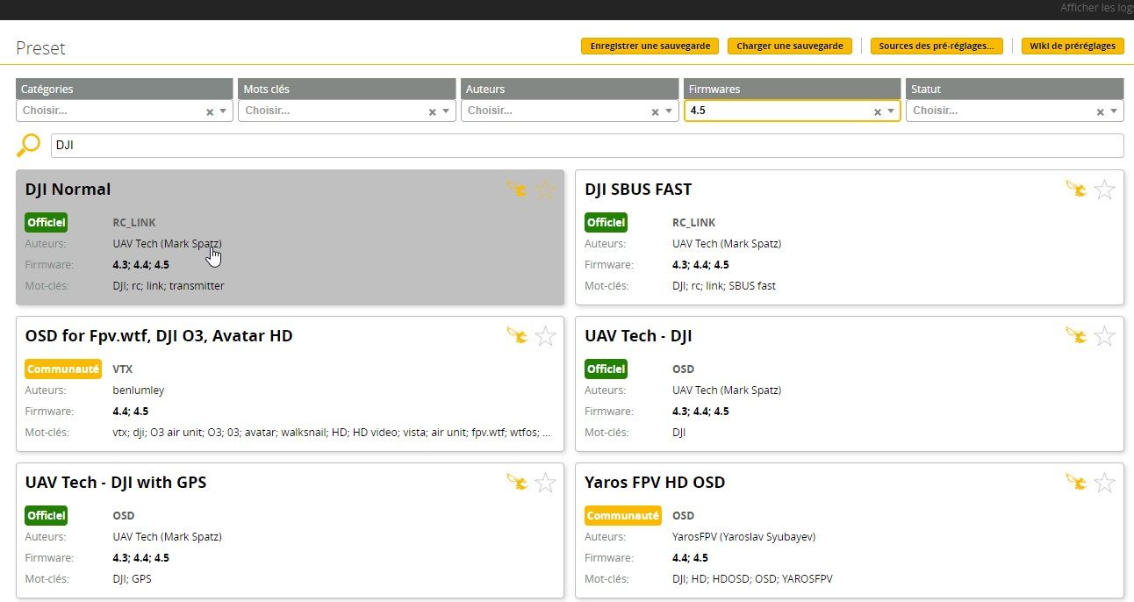Click the search field containing DJI
This screenshot has height=602, width=1134.
pos(586,146)
